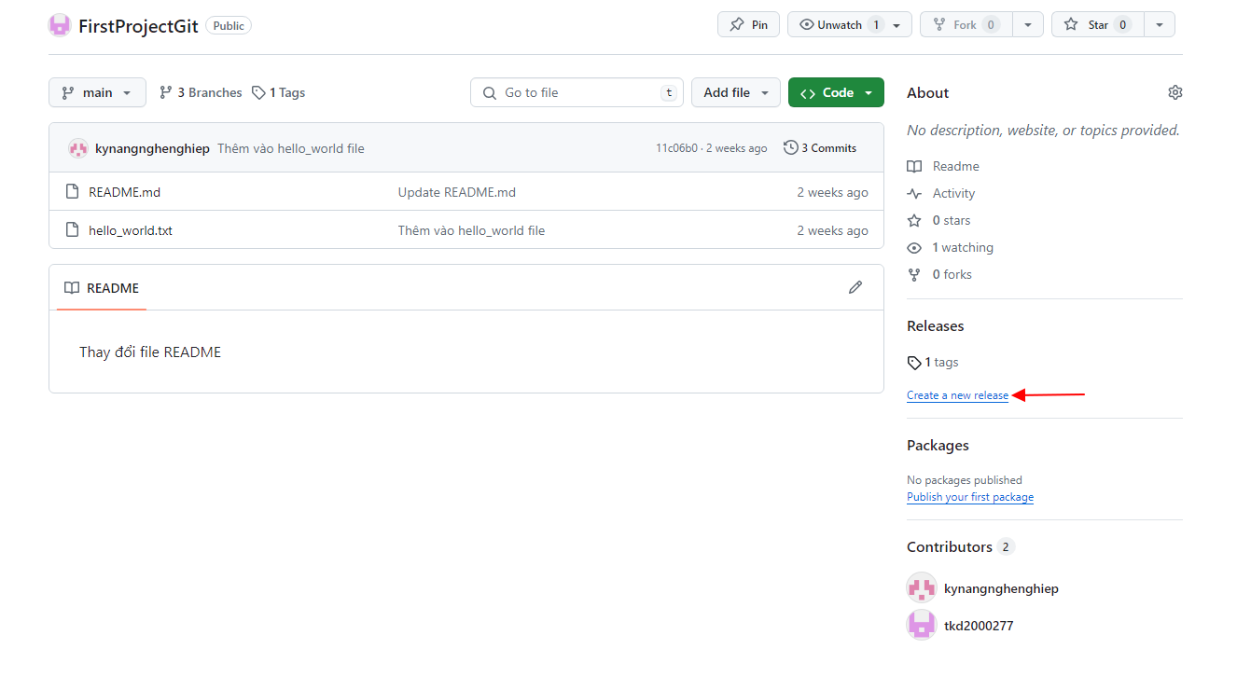Screen dimensions: 1237x690
Task: Click the Go to file search field
Action: [577, 92]
